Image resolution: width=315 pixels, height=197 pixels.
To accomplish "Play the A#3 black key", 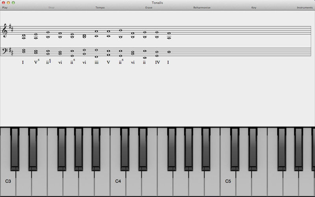I will pos(96,149).
